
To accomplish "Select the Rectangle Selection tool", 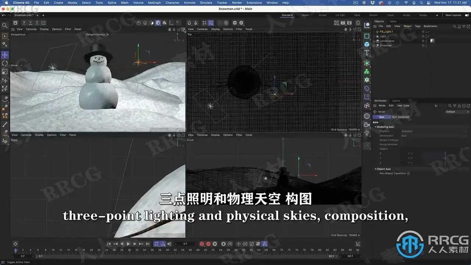I will (5, 36).
